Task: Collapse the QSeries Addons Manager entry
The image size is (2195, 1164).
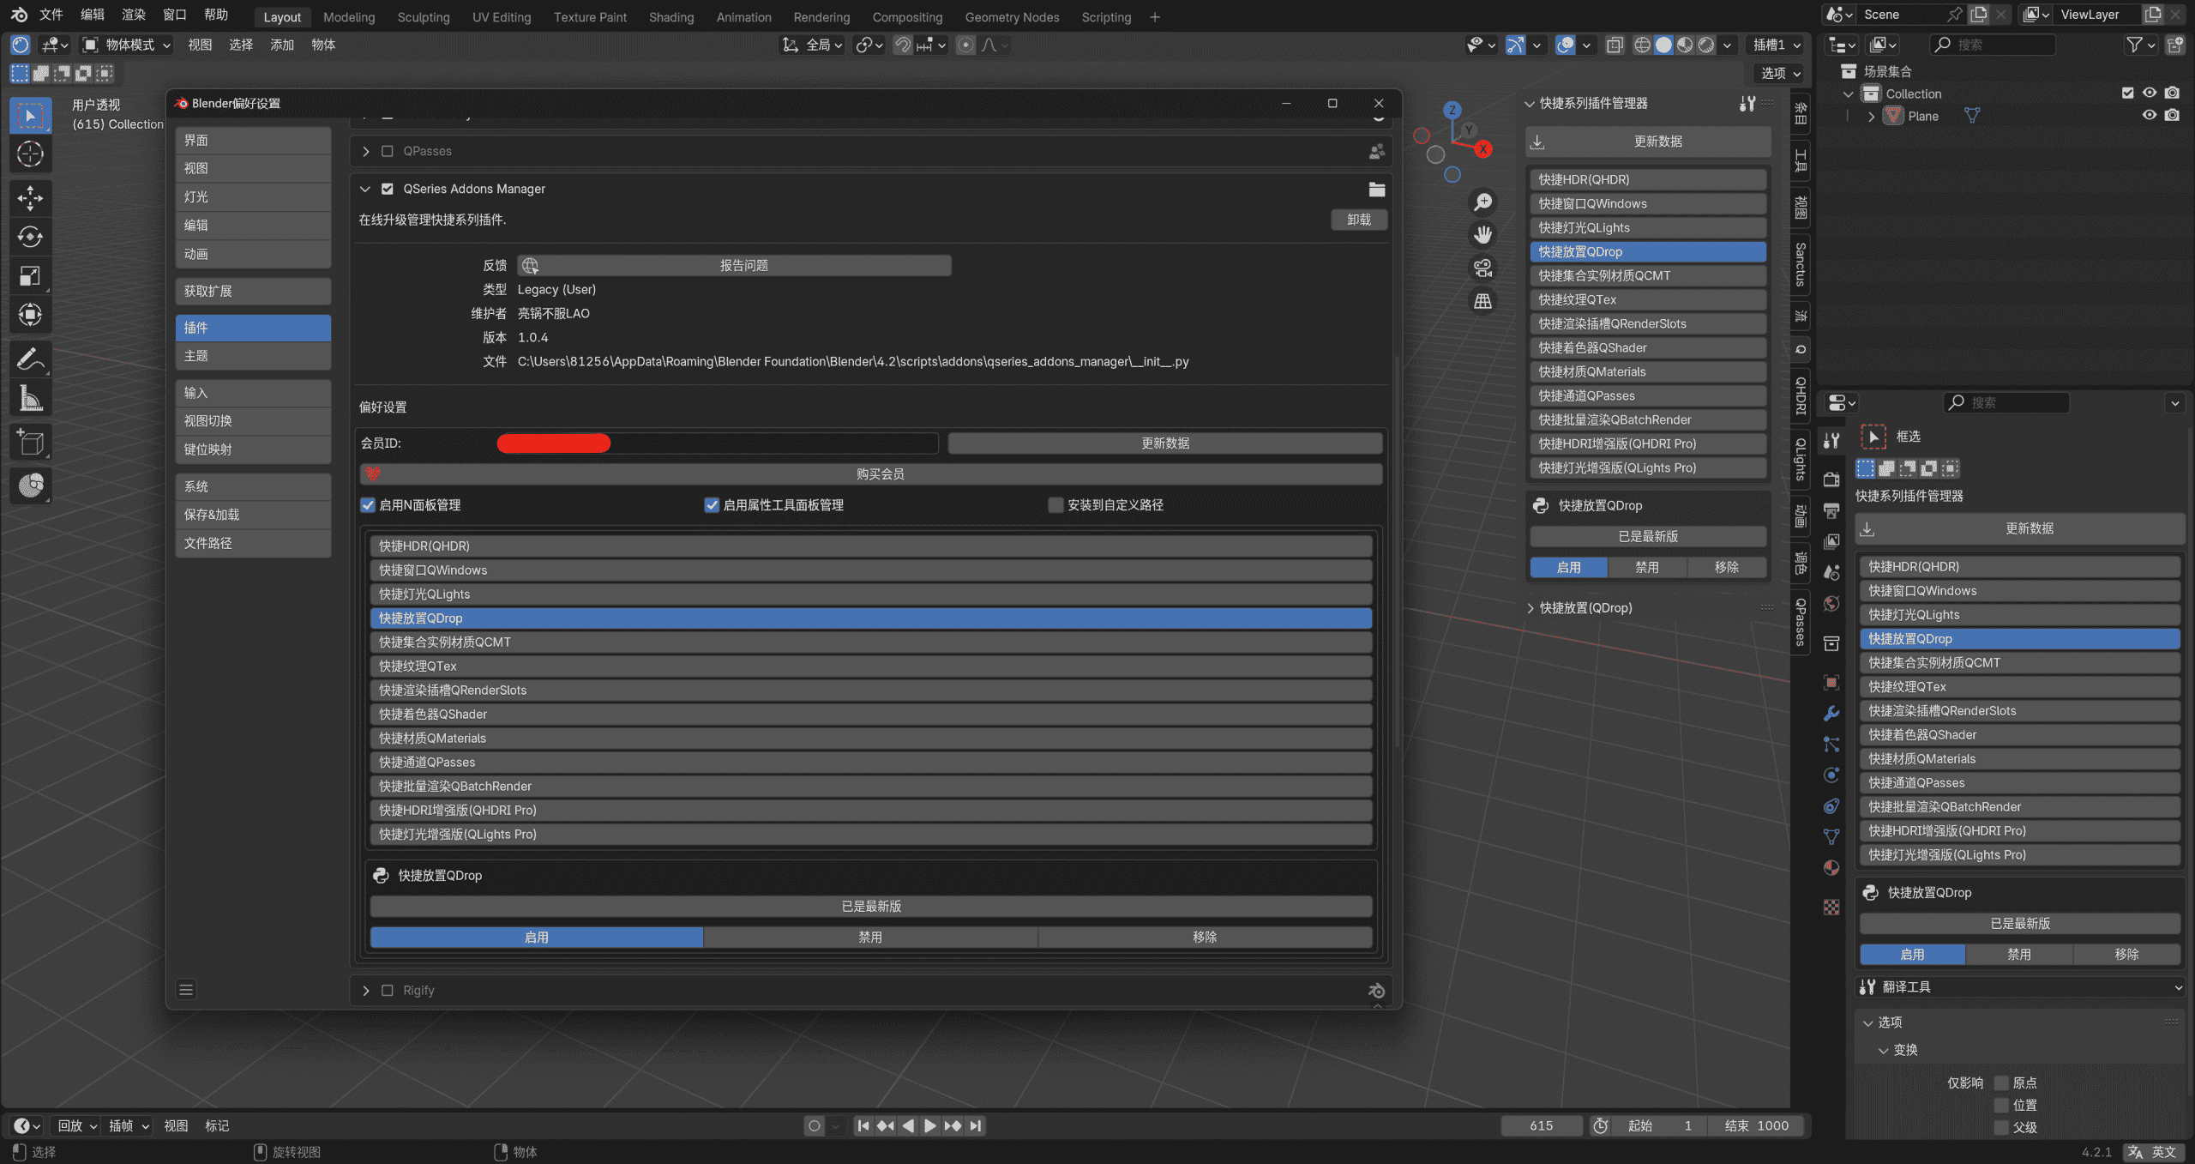Action: (x=365, y=189)
